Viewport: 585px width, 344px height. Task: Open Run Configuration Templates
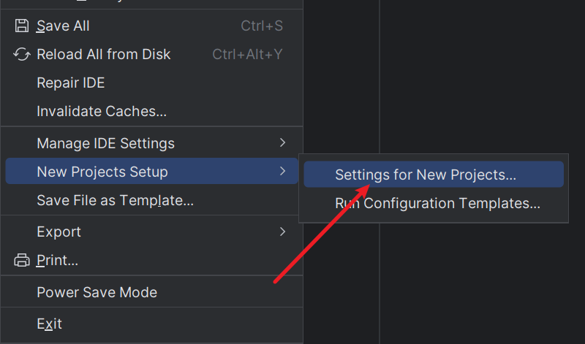click(x=437, y=204)
